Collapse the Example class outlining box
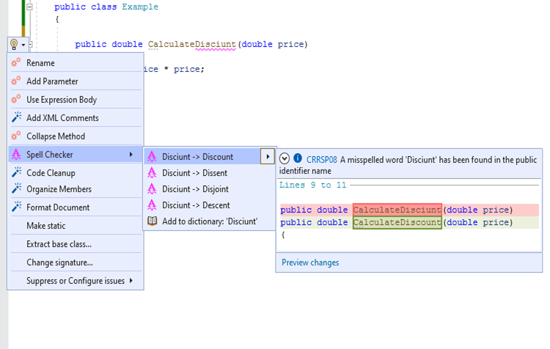Viewport: 550px width, 349px height. pos(29,7)
